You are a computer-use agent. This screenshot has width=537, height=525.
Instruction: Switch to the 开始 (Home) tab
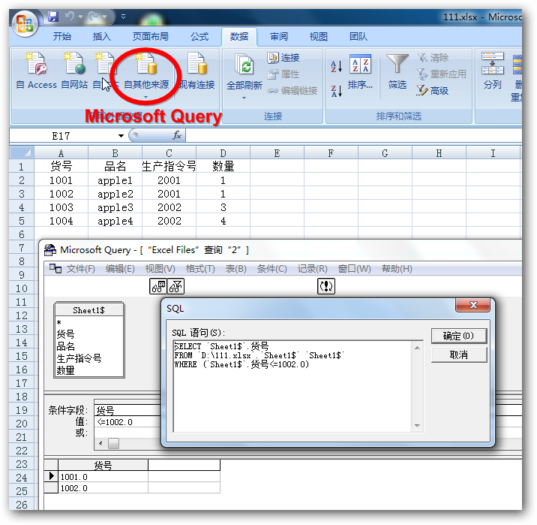pyautogui.click(x=62, y=36)
